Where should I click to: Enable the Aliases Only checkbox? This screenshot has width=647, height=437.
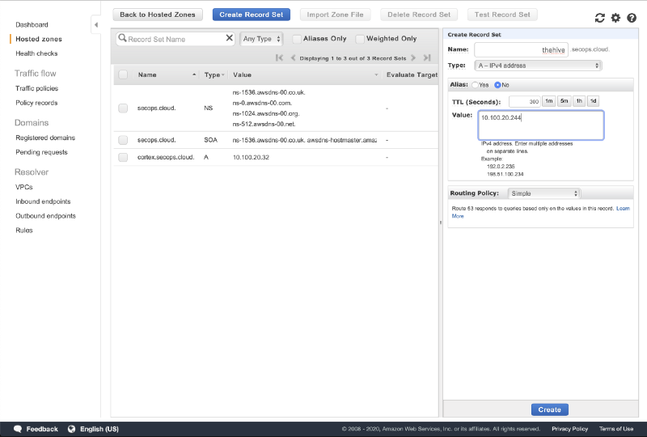[297, 39]
